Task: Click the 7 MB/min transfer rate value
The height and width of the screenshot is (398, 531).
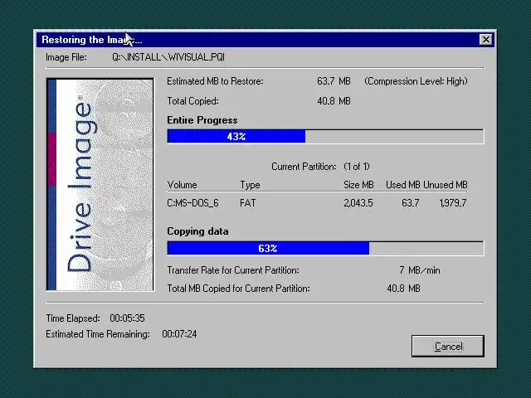Action: [420, 270]
